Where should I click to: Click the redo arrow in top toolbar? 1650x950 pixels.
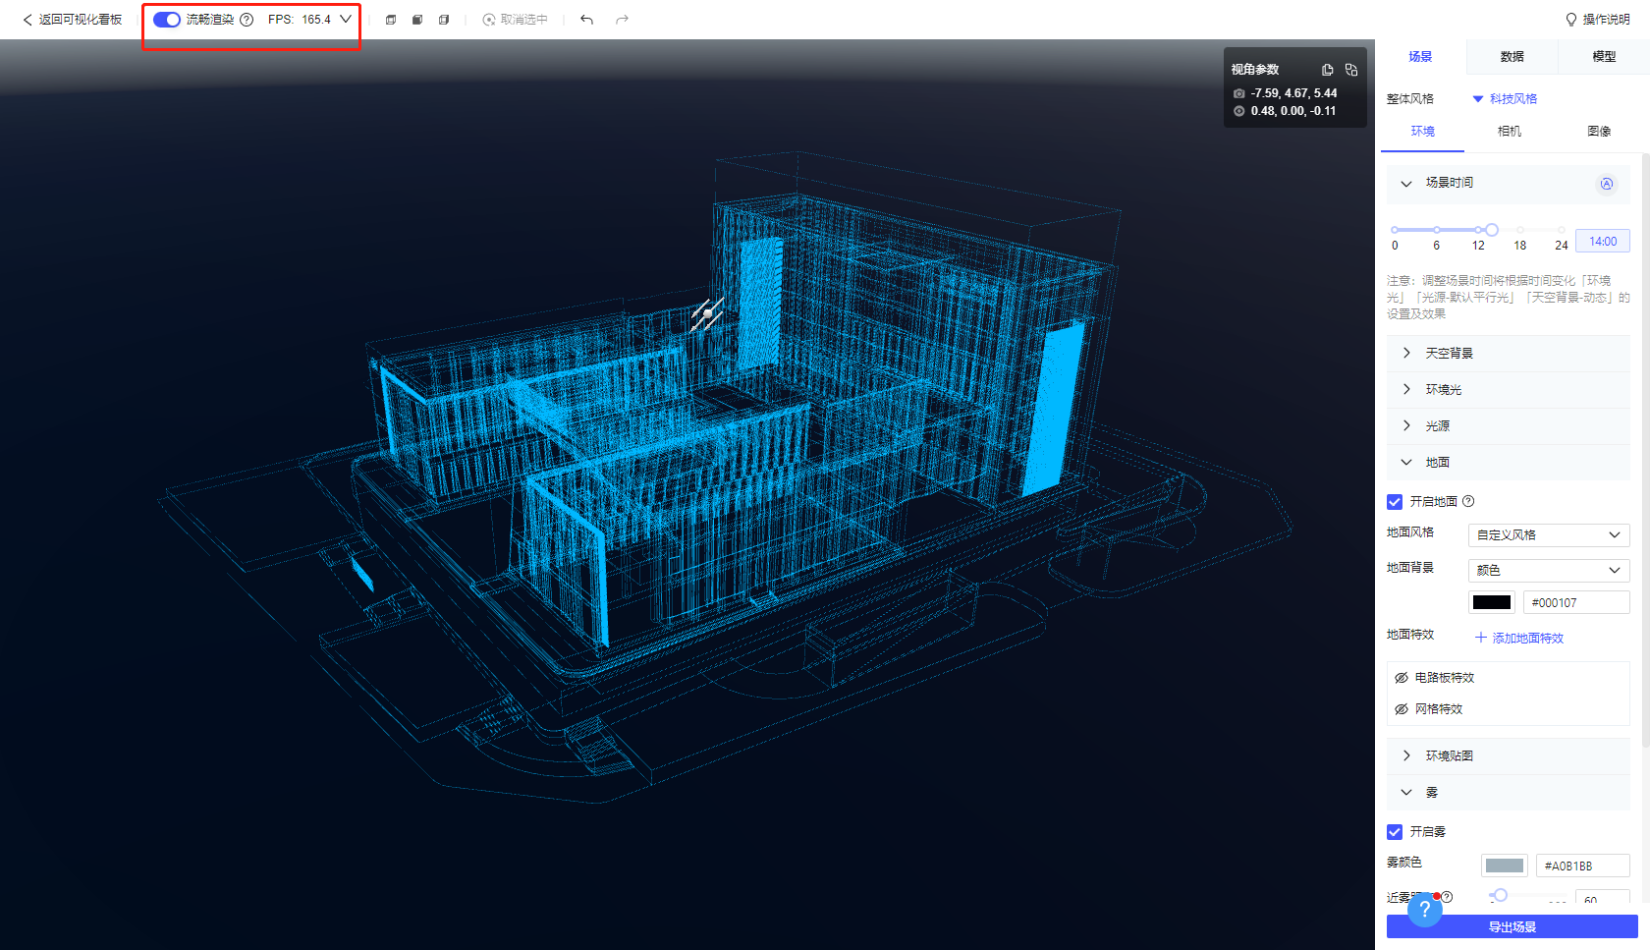point(622,20)
